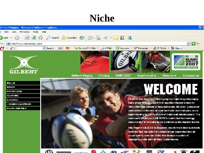
Task: Select LUGGAGE in the product sidebar
Action: (23, 100)
